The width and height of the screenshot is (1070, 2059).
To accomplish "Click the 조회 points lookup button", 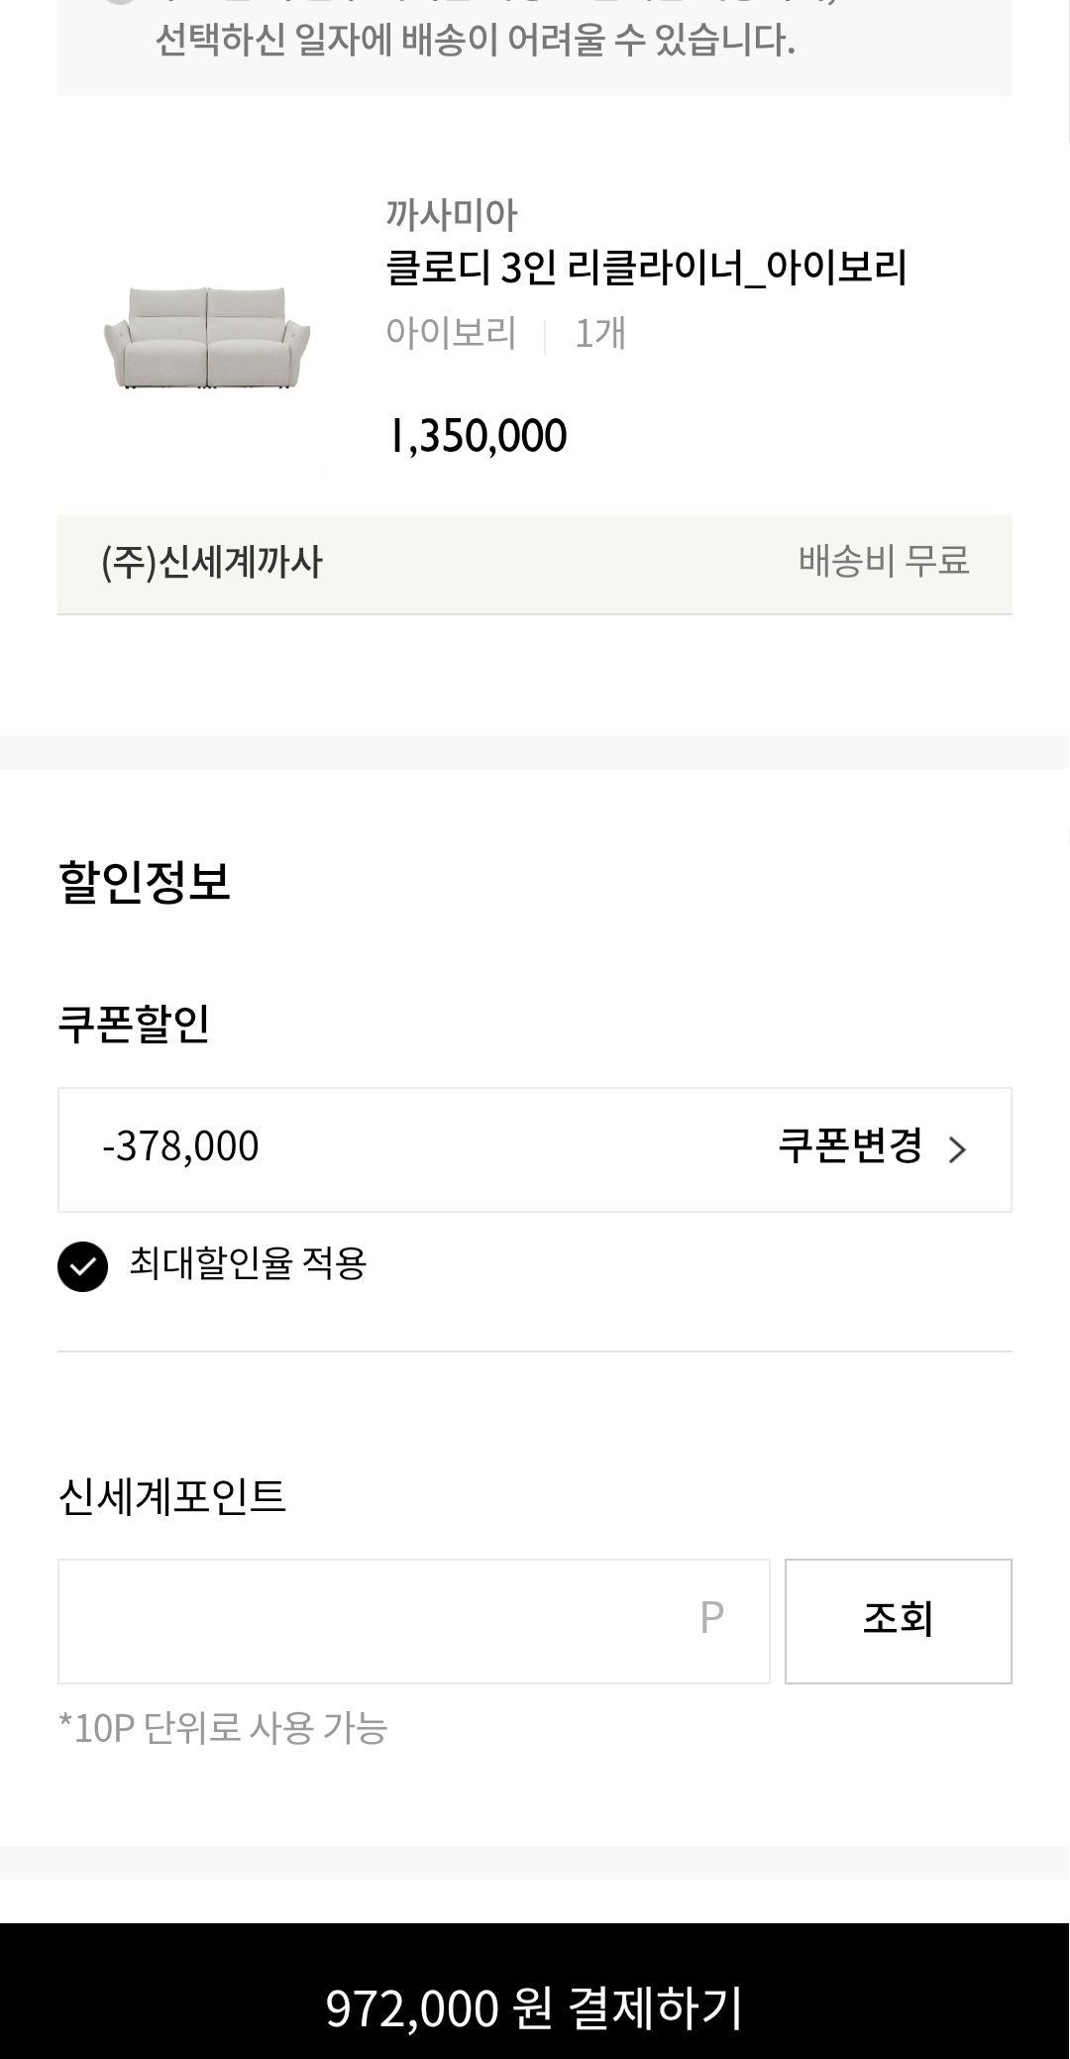I will [x=898, y=1621].
